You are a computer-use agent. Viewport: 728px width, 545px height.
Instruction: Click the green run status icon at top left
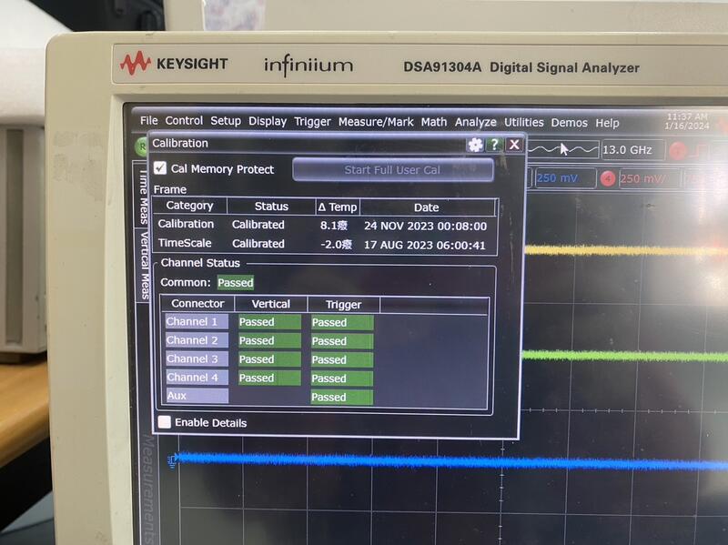pyautogui.click(x=142, y=146)
